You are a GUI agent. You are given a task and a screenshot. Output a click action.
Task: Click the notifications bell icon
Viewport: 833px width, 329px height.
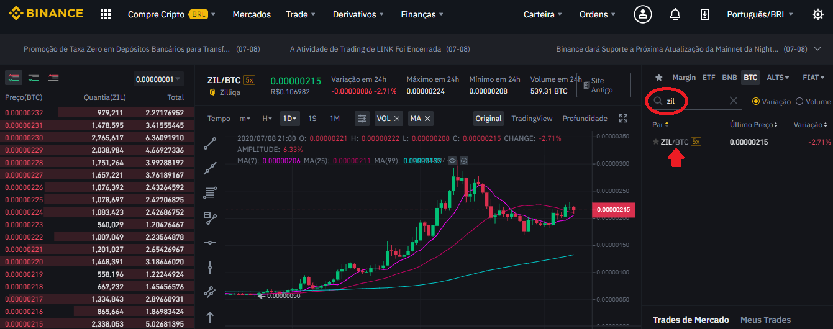[x=675, y=14]
